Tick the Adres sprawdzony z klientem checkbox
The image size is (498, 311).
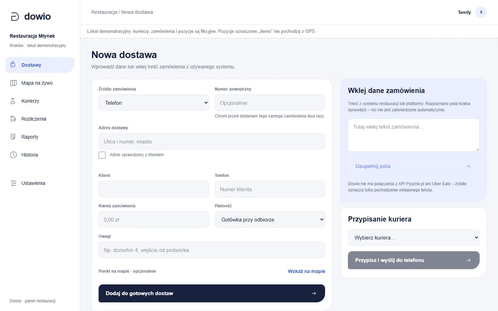pos(102,155)
